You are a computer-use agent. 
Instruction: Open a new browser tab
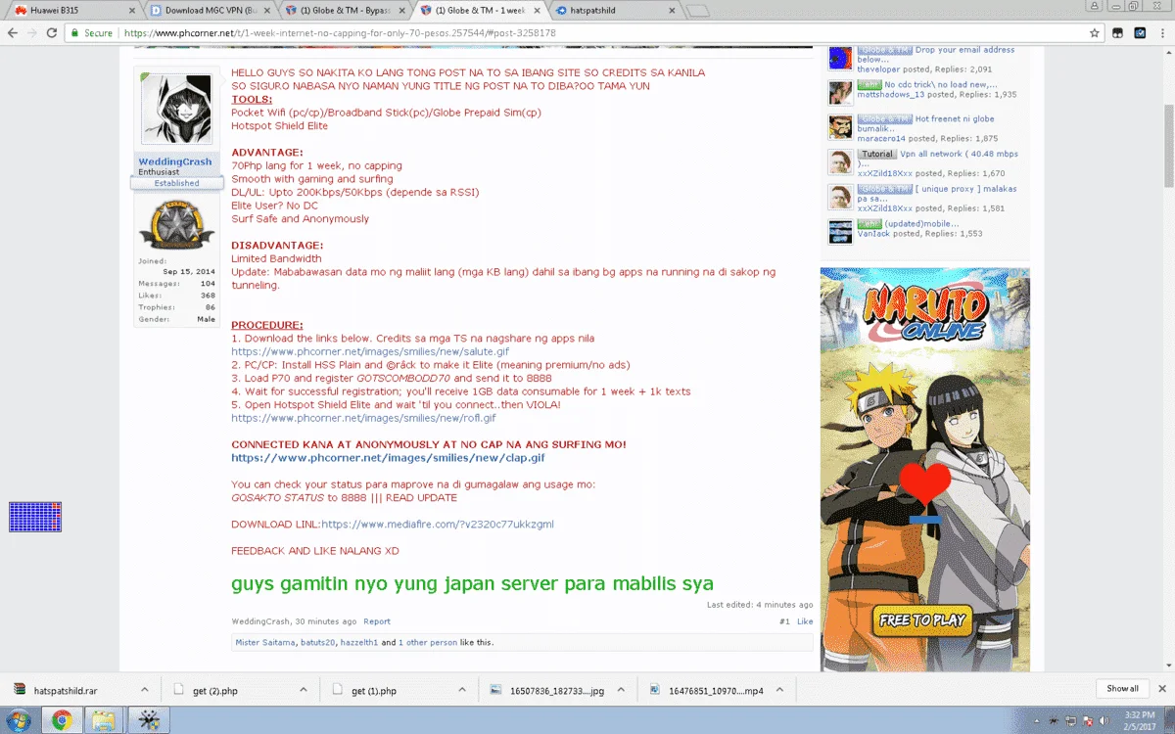698,11
